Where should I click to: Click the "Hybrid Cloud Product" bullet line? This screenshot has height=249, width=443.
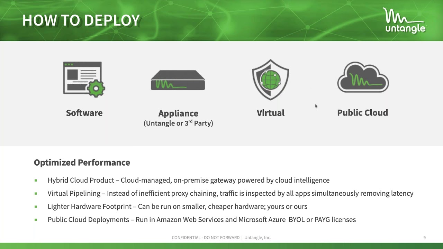pos(189,180)
